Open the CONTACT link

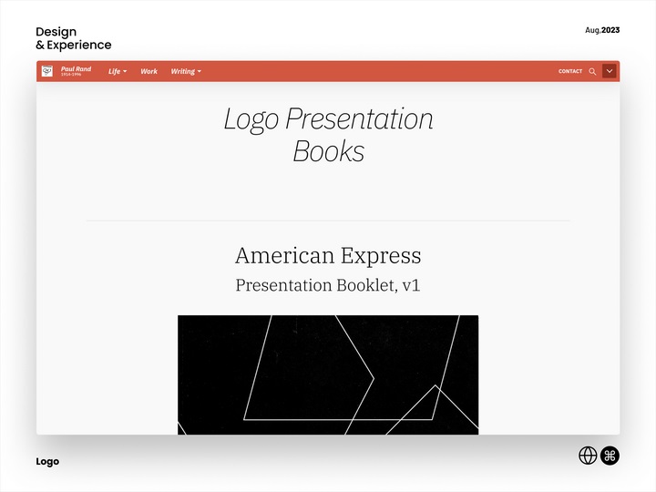point(570,71)
